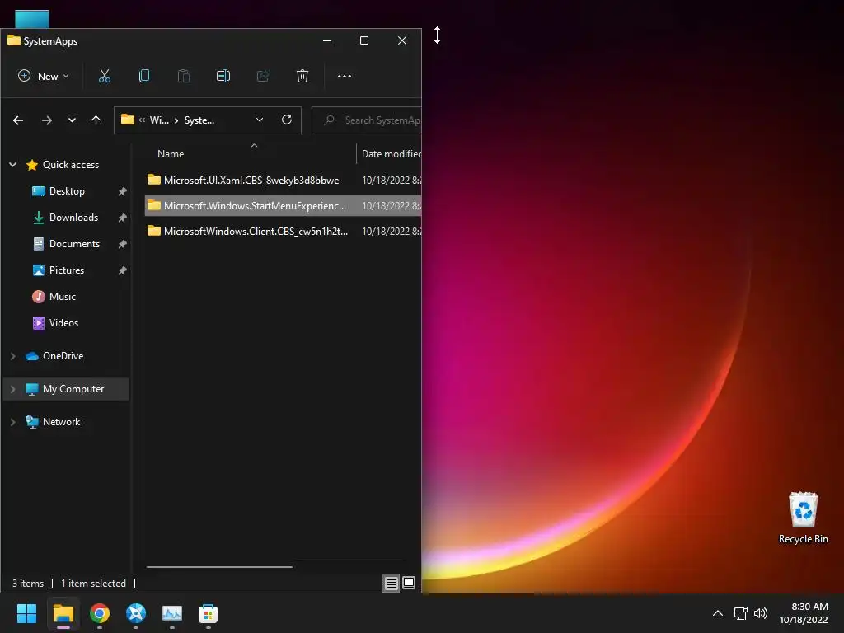Click the Delete trash can icon

pos(302,76)
